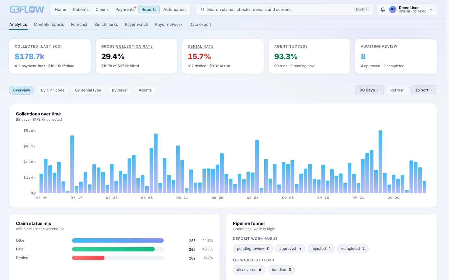The image size is (449, 280).
Task: Switch to the Forecast tab
Action: click(79, 25)
